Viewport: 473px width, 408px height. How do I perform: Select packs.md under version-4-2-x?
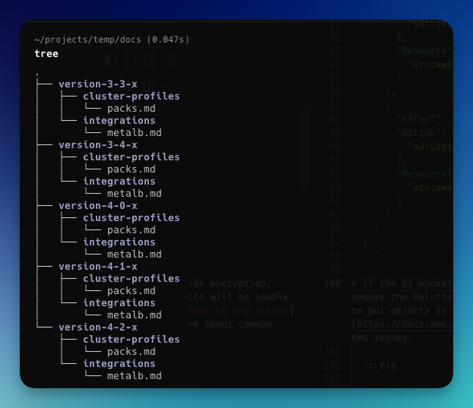(x=132, y=352)
